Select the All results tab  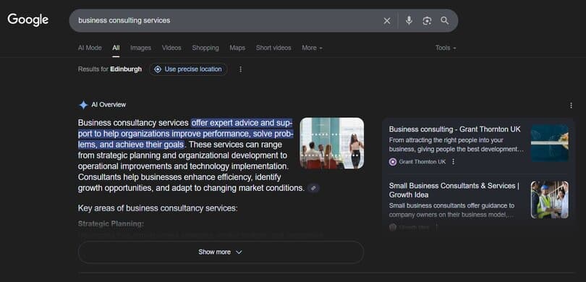pyautogui.click(x=116, y=48)
